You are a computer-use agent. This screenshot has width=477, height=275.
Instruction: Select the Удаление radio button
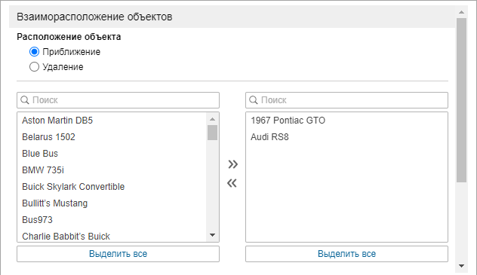pyautogui.click(x=35, y=67)
